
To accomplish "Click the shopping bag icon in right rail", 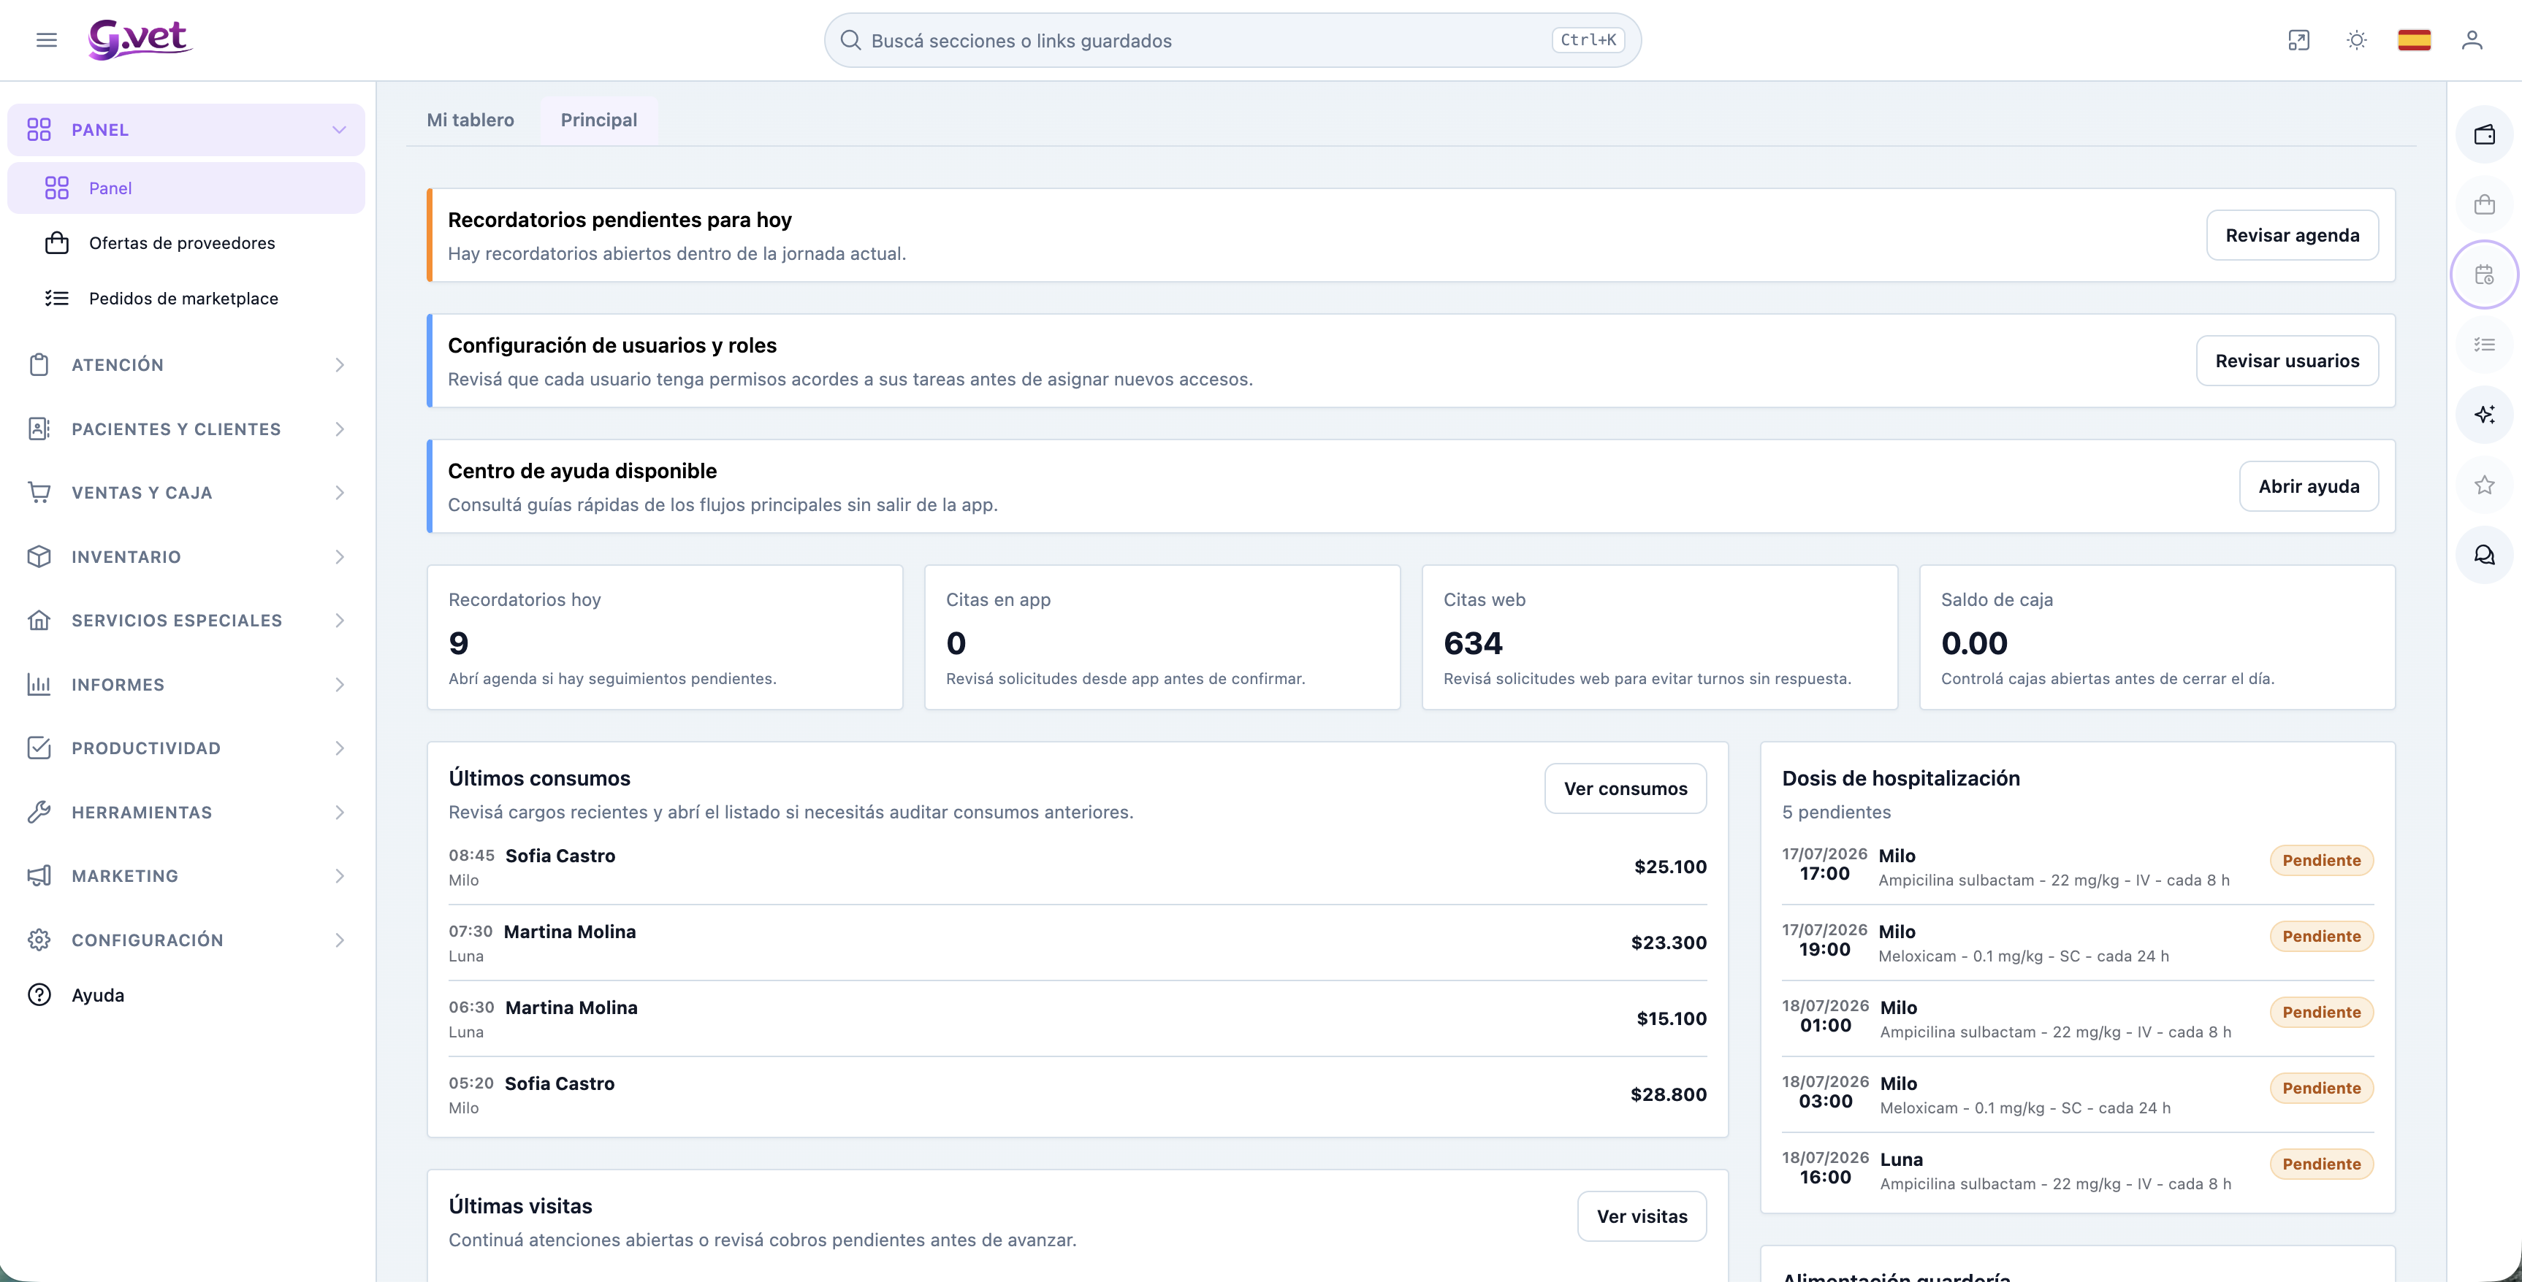I will coord(2485,204).
